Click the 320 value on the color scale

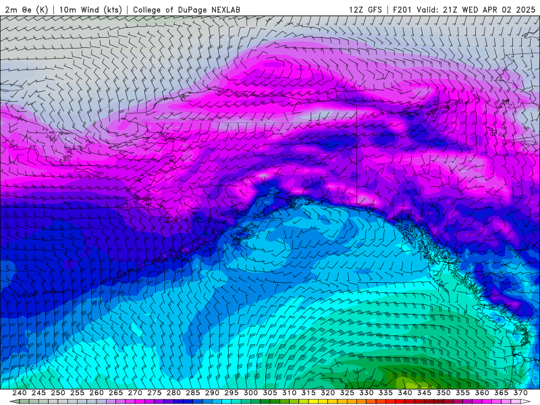pyautogui.click(x=328, y=393)
